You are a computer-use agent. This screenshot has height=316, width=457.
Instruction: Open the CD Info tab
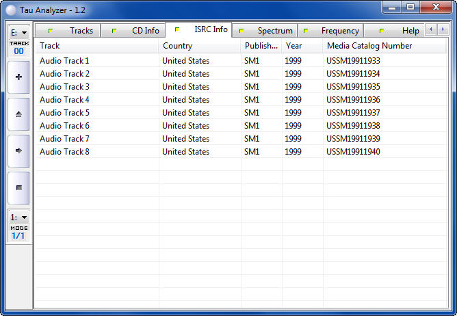coord(137,31)
